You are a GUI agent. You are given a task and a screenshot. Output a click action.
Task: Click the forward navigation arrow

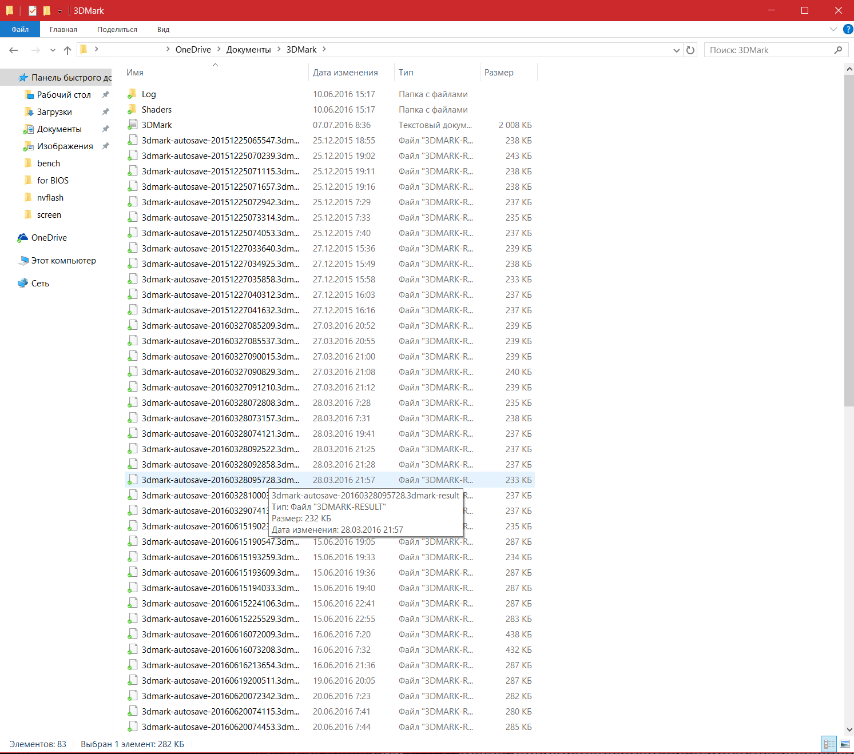pos(35,50)
